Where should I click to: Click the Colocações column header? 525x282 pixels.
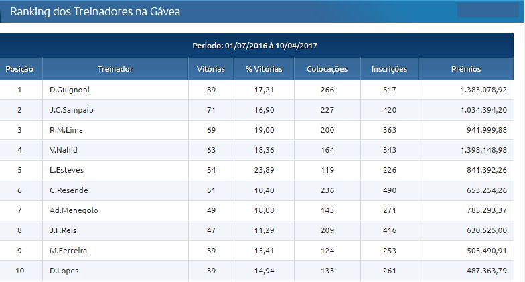point(327,69)
